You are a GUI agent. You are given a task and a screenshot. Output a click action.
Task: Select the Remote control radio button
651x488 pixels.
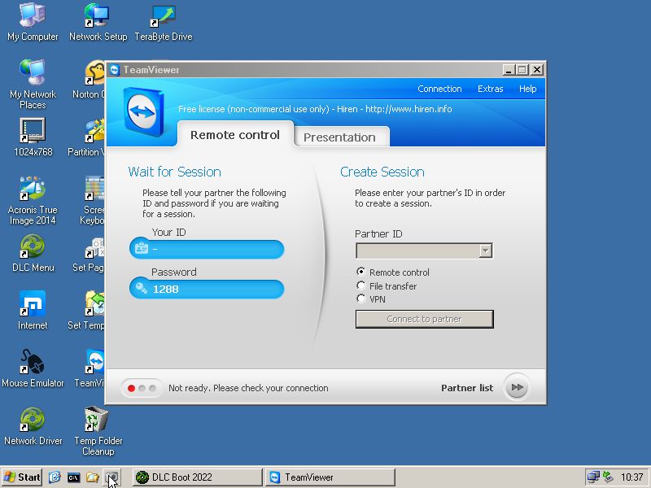[x=360, y=272]
